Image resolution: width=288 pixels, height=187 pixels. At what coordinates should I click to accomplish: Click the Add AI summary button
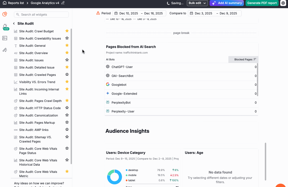pos(226,3)
